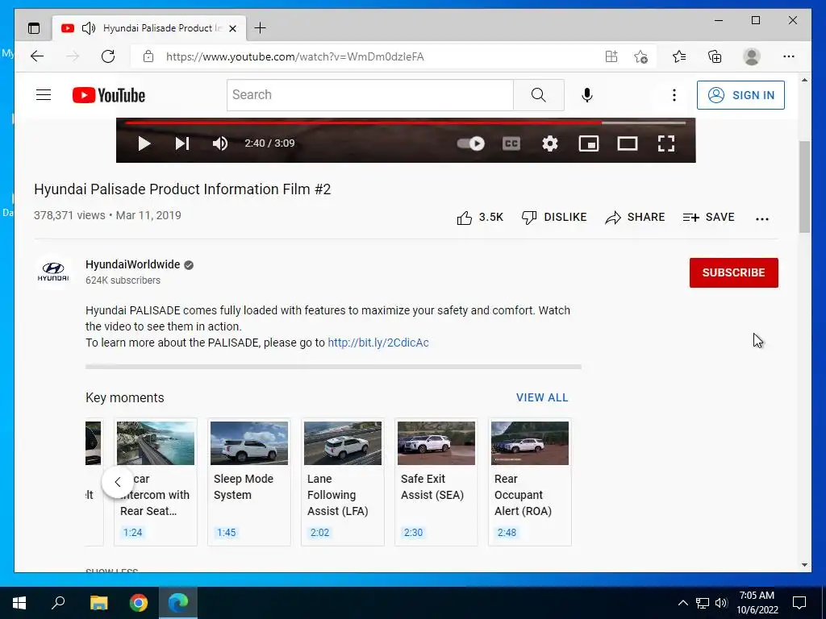Activate miniplayer mode icon

coord(588,143)
